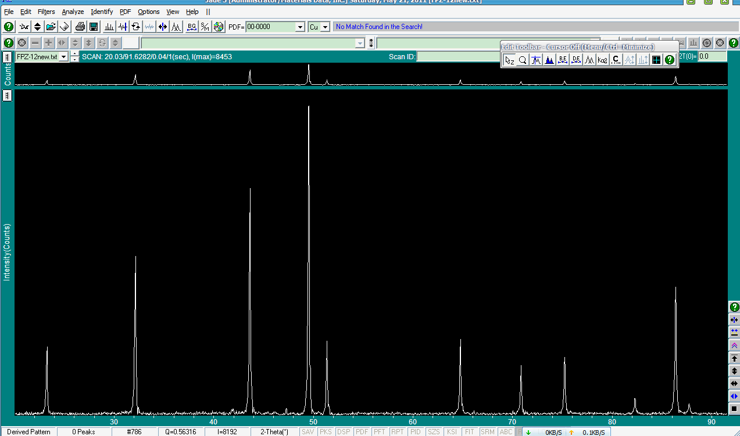
Task: Click the PKS status button
Action: [326, 432]
